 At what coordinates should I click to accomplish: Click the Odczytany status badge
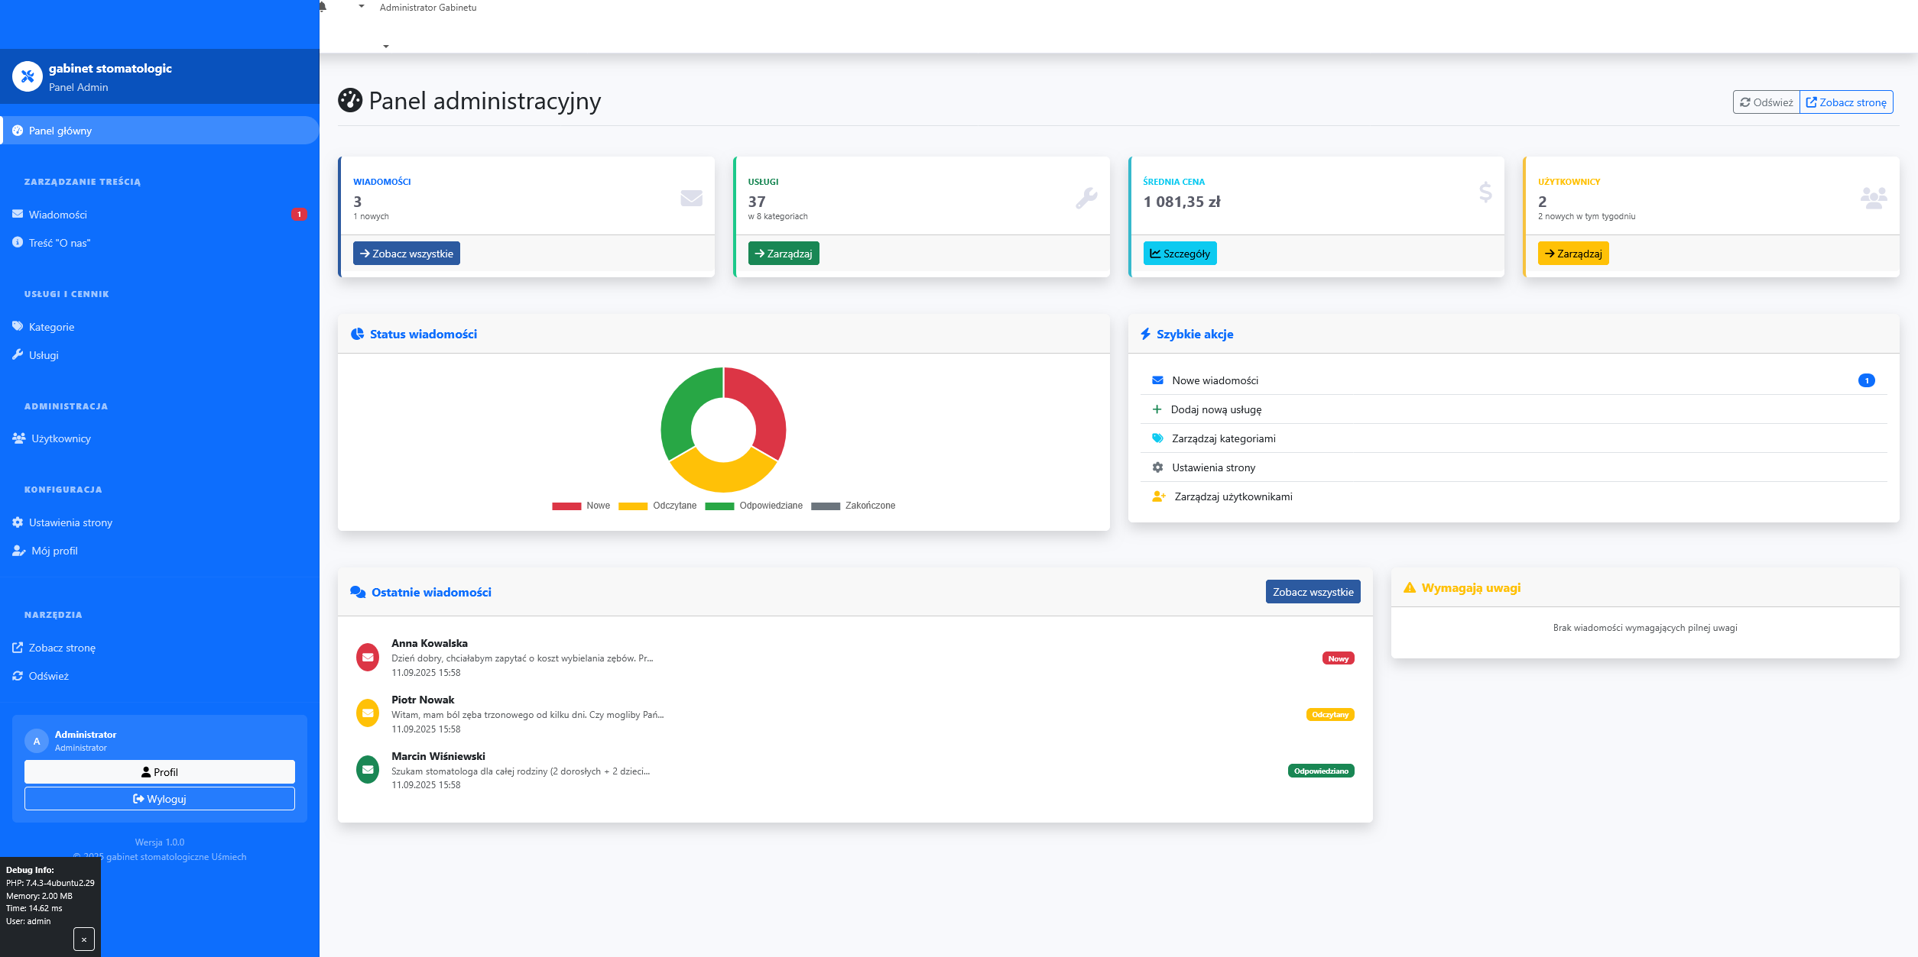(1330, 715)
